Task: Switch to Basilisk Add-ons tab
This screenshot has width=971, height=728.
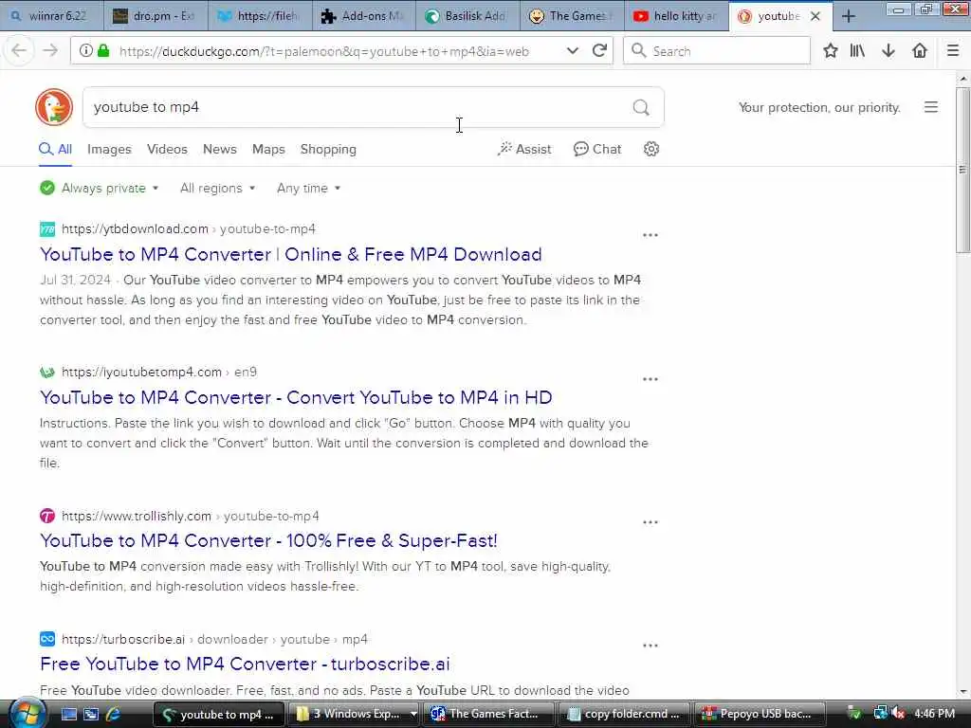Action: point(468,17)
